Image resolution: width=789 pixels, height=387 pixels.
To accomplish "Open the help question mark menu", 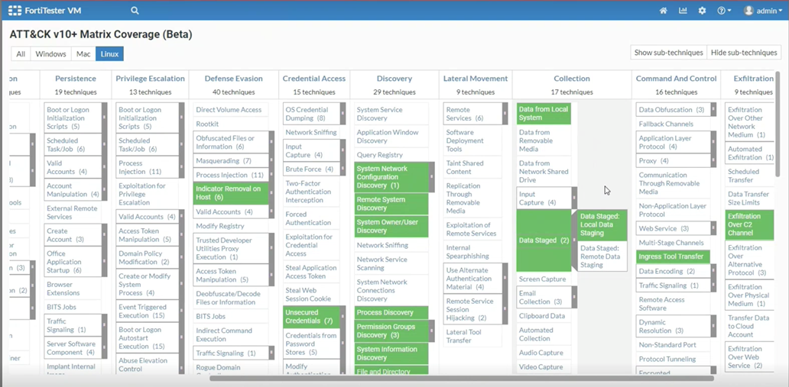I will [724, 11].
